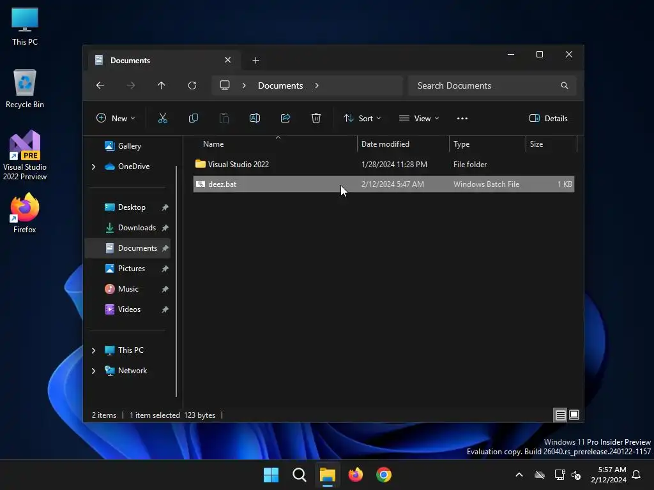The image size is (654, 490).
Task: Select the Firefox desktop shortcut
Action: click(25, 213)
